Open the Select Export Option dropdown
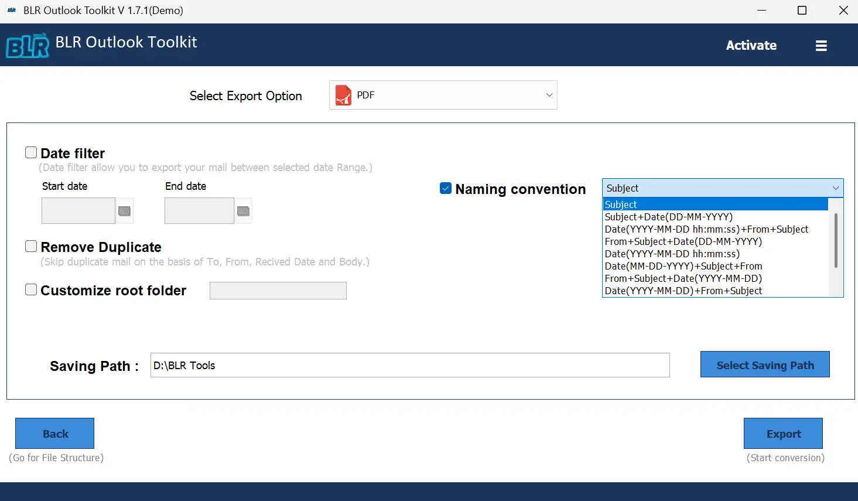This screenshot has height=501, width=858. pyautogui.click(x=443, y=94)
